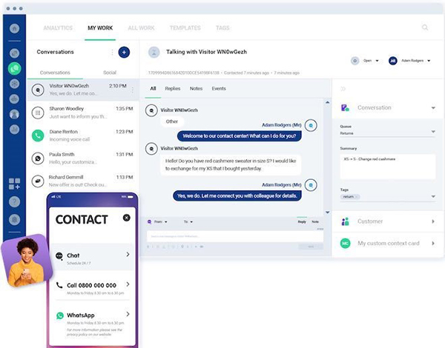Click the search magnifier icon
The height and width of the screenshot is (348, 445).
tap(425, 28)
